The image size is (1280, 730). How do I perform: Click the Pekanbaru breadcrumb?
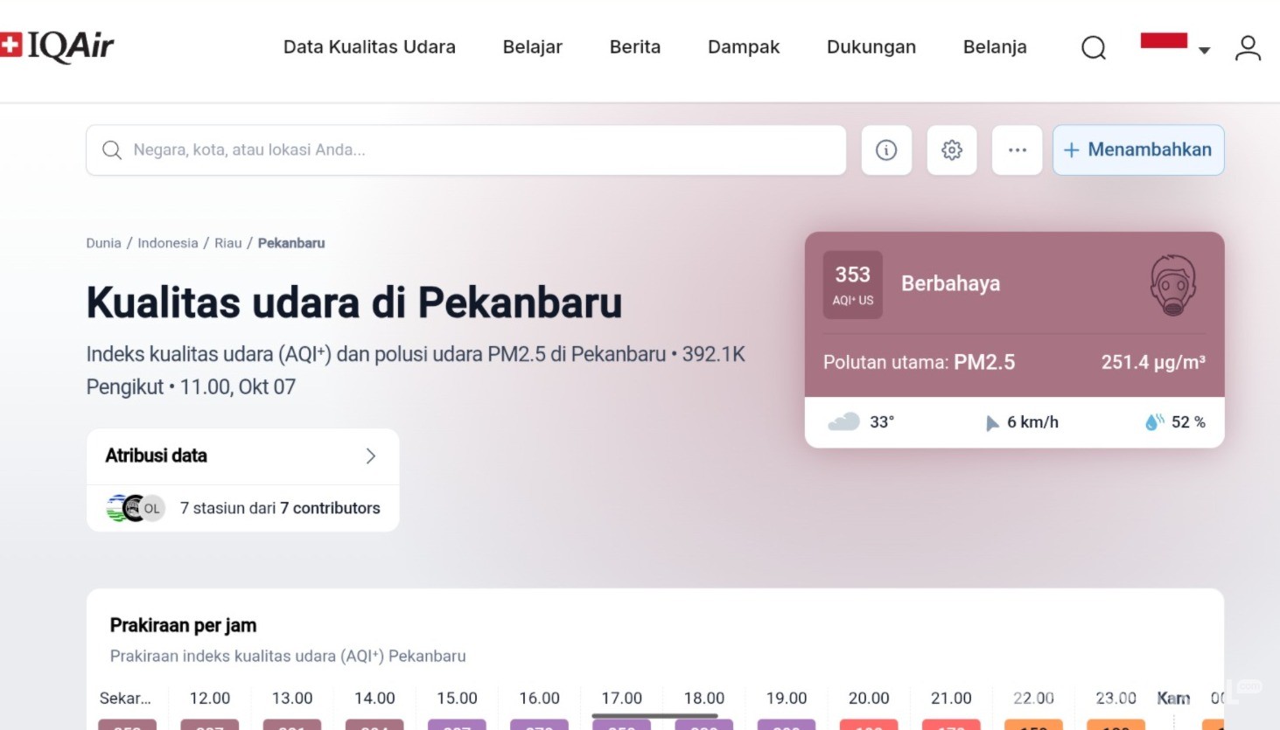(x=291, y=243)
